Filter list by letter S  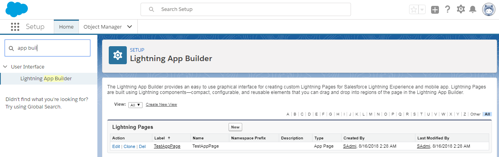[x=415, y=114]
